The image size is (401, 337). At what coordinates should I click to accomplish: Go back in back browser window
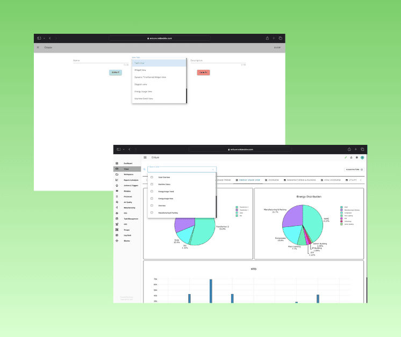coord(50,38)
